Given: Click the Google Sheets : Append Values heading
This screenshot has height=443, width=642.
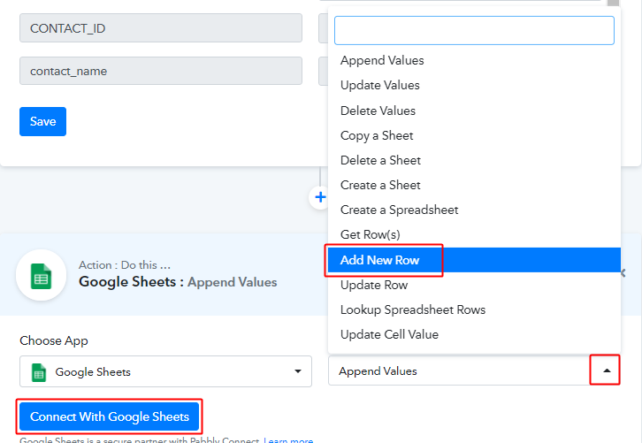Looking at the screenshot, I should click(178, 282).
